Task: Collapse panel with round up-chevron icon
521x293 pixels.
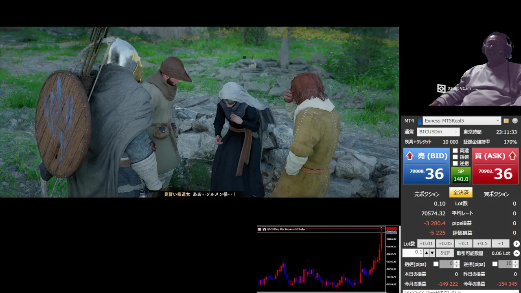Action: (x=517, y=253)
